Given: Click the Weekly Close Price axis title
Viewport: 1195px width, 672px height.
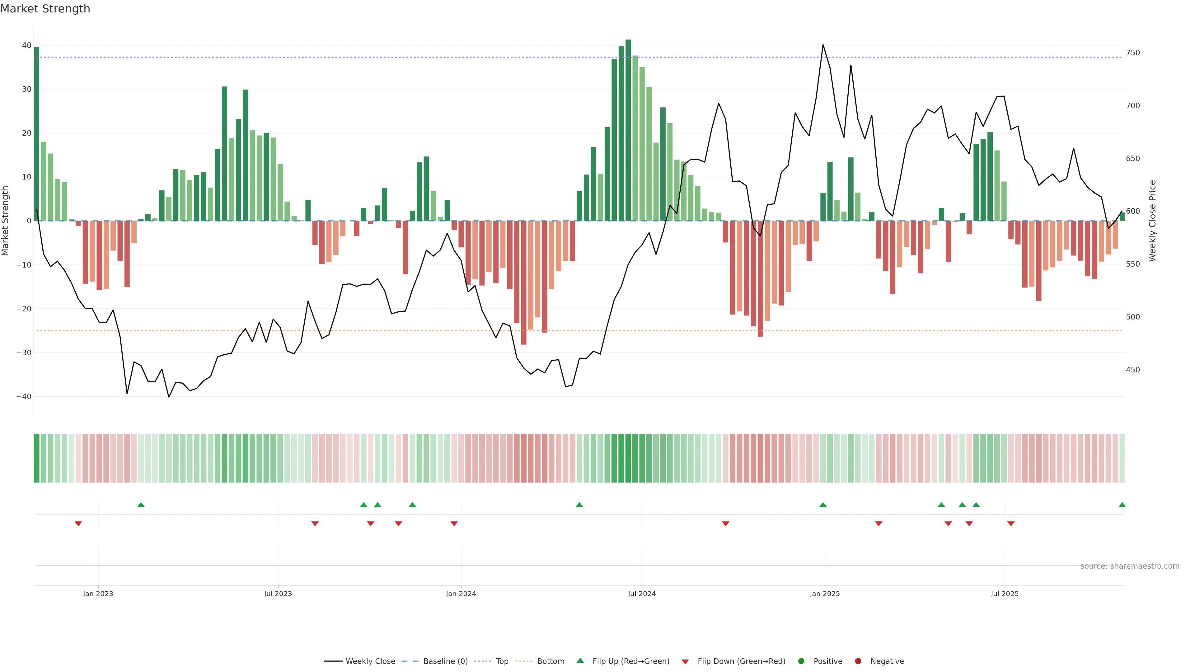Looking at the screenshot, I should [1152, 221].
